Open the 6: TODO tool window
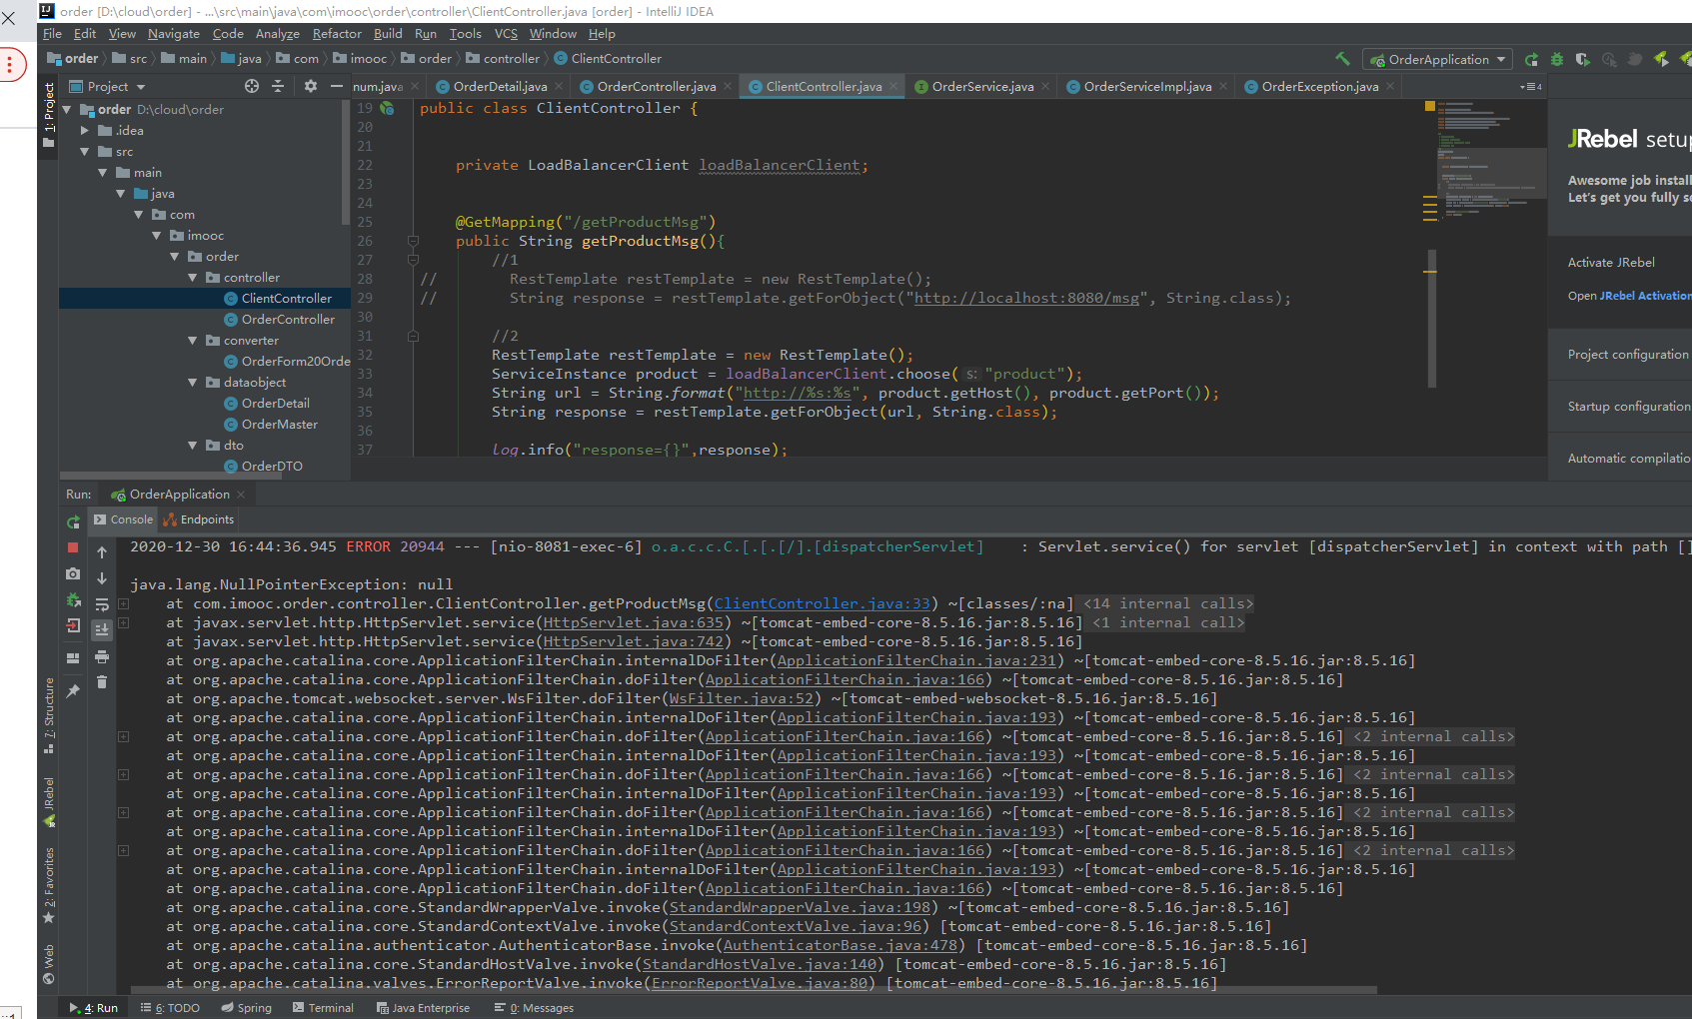This screenshot has width=1692, height=1019. pos(170,1008)
